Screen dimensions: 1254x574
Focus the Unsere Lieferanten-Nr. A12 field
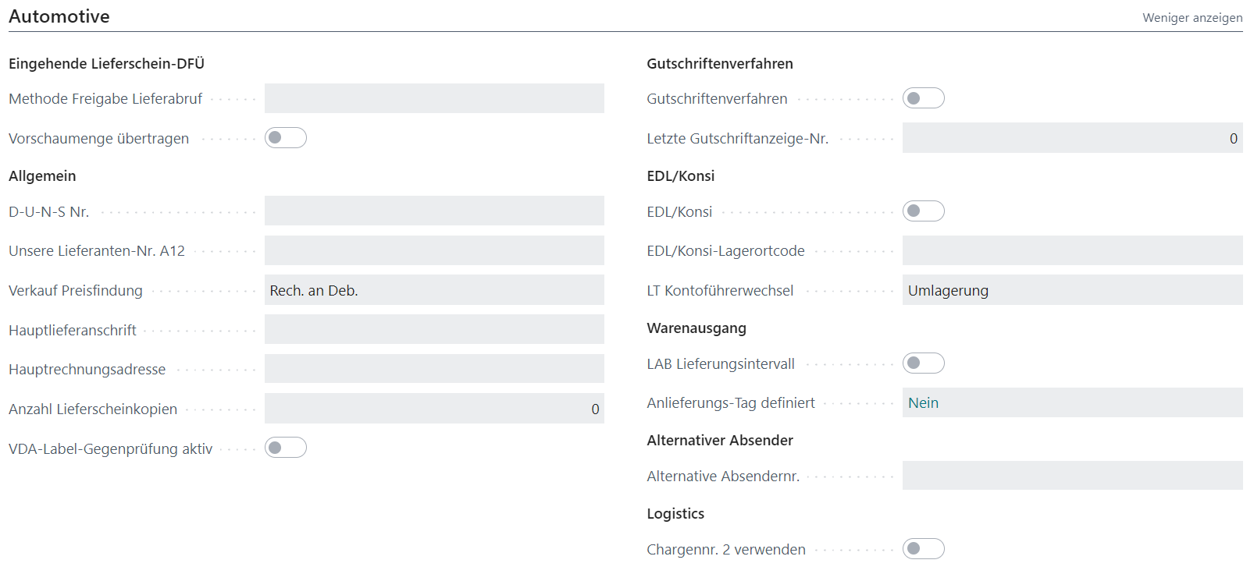click(x=434, y=250)
